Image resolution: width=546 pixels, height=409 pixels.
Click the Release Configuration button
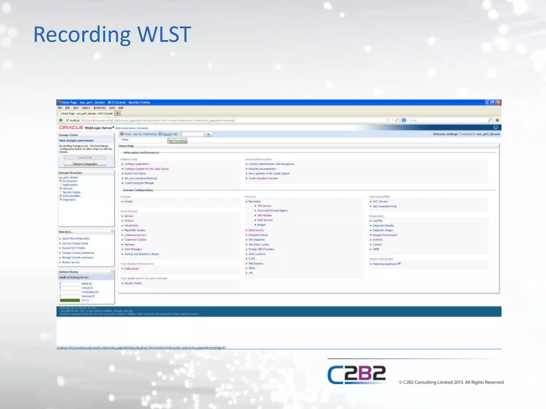[x=85, y=164]
